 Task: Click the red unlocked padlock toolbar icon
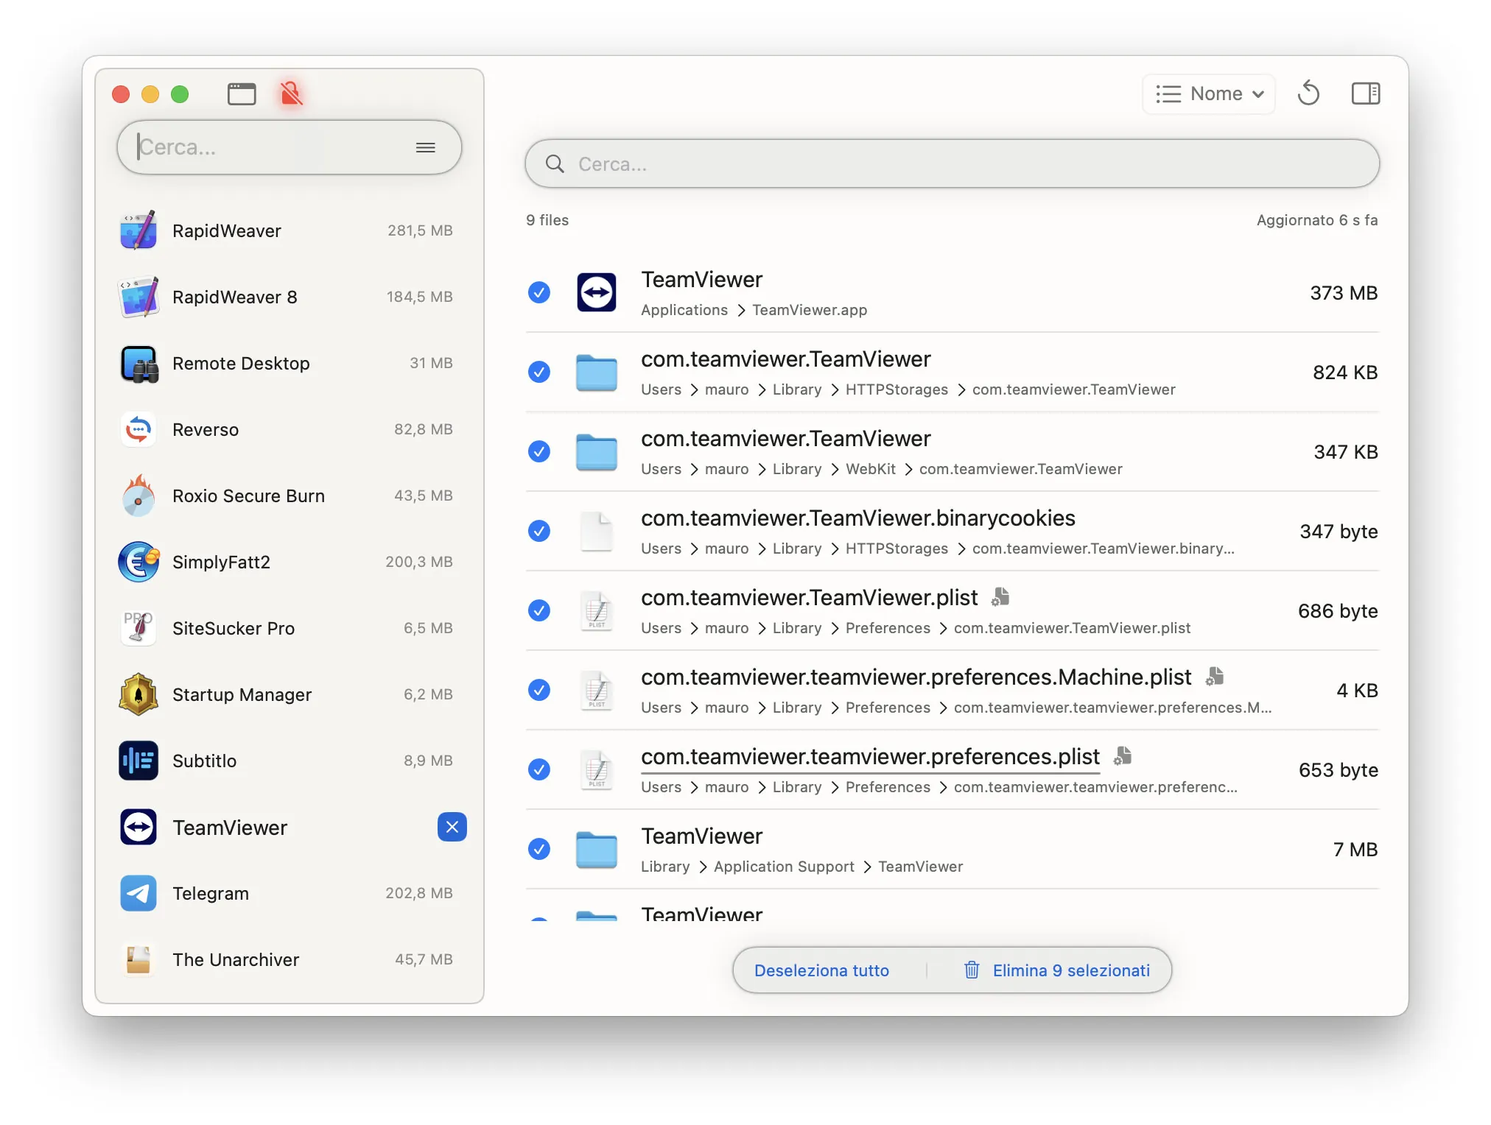pos(292,94)
